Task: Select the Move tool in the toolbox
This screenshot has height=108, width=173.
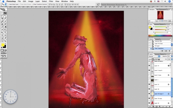Action: (5, 13)
